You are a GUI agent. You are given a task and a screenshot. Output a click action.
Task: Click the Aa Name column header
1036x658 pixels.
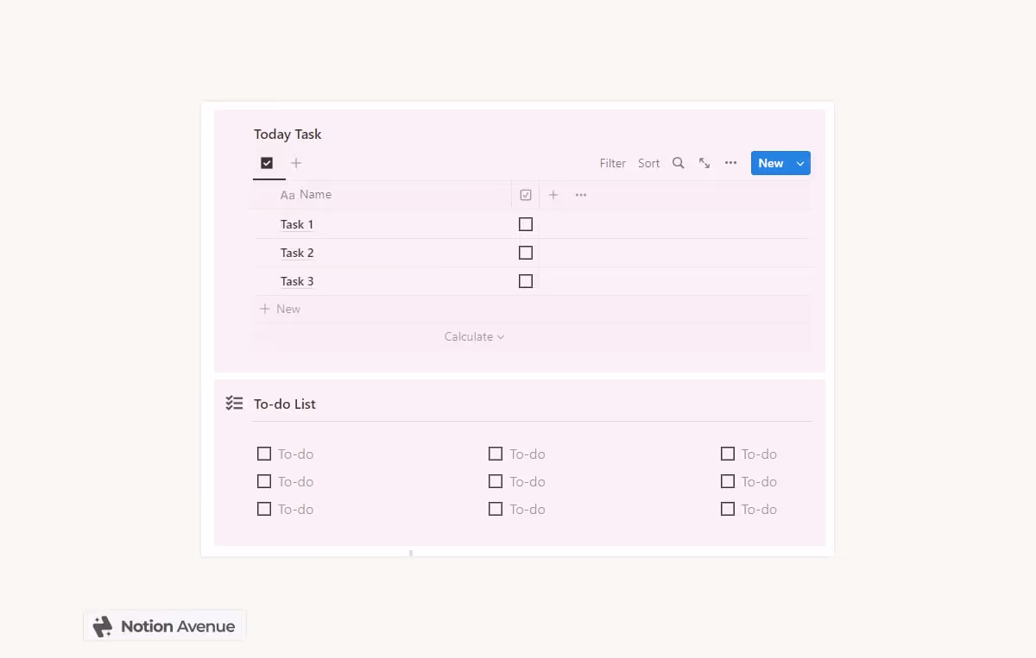pyautogui.click(x=306, y=195)
